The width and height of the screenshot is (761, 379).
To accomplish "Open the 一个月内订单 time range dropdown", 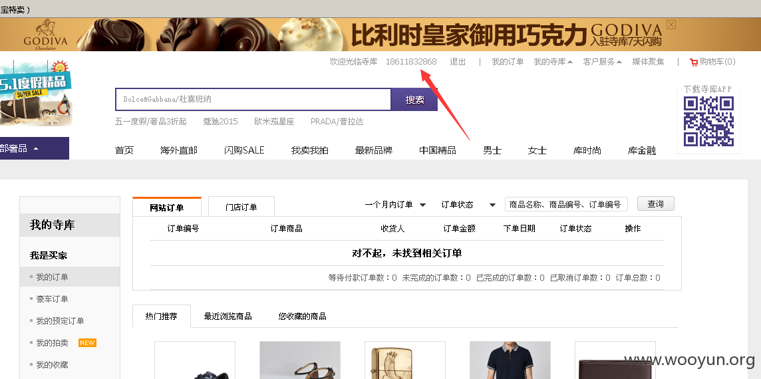I will point(395,205).
